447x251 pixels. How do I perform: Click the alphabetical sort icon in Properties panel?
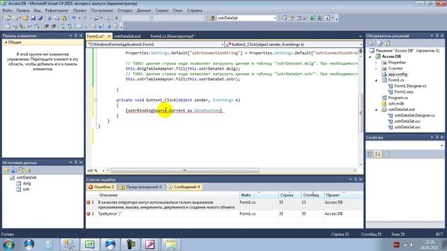(377, 154)
